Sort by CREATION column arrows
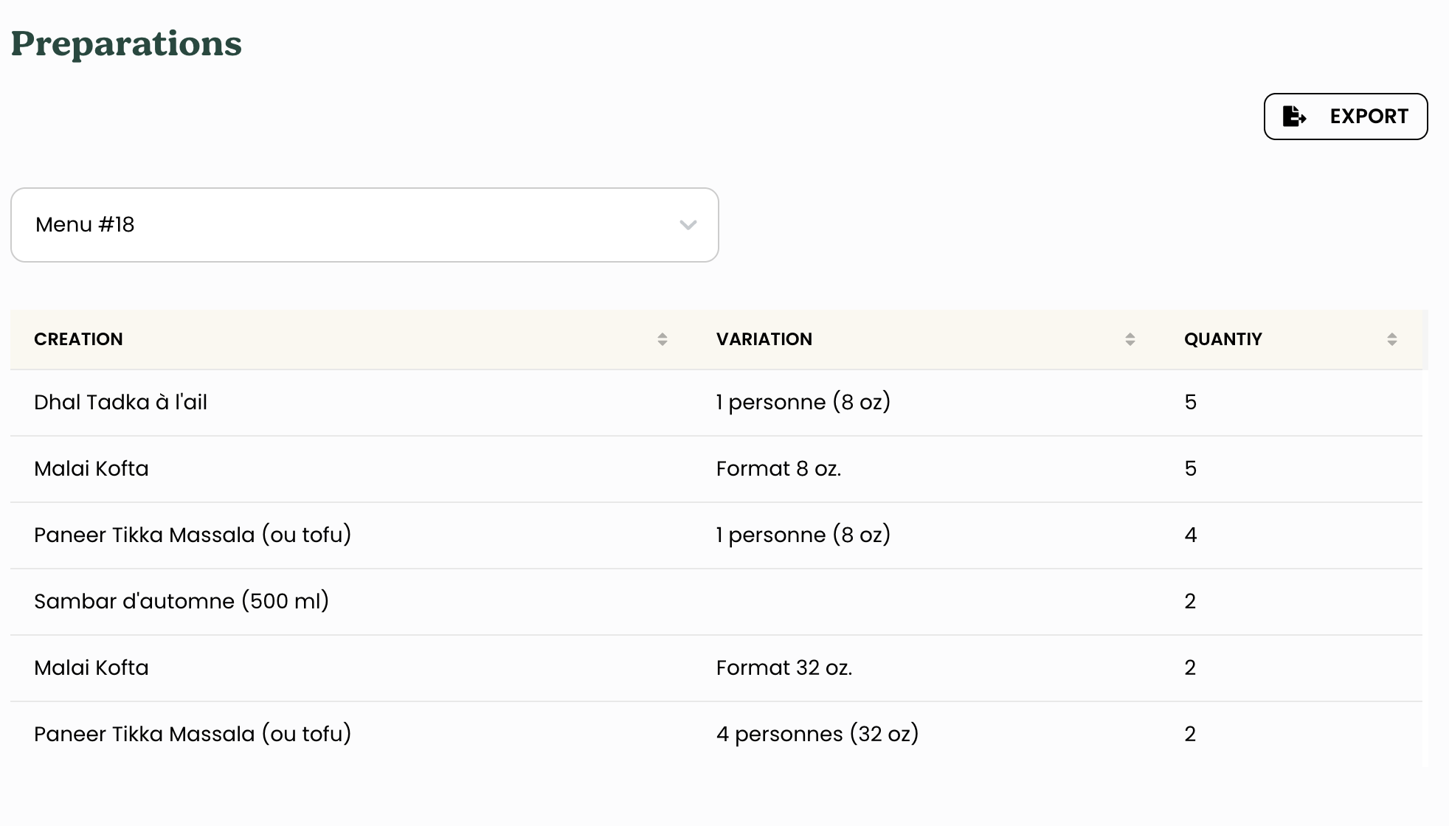 (663, 339)
